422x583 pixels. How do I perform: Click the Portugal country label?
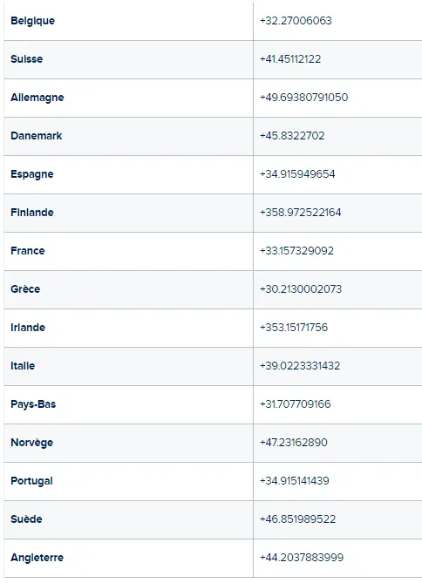coord(31,481)
